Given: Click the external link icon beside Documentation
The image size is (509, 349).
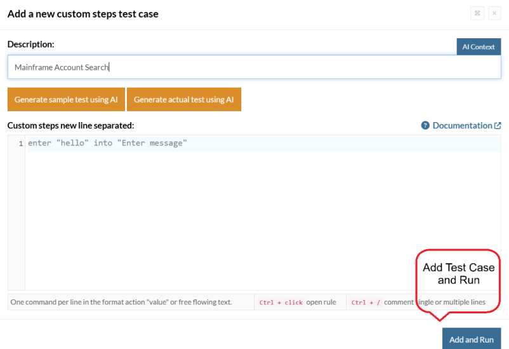Looking at the screenshot, I should coord(498,126).
